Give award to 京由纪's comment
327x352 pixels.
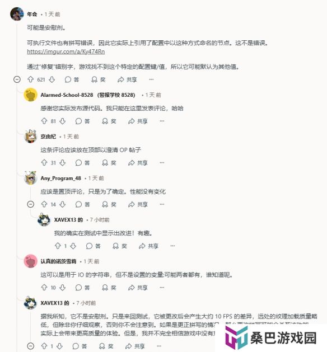click(x=109, y=163)
